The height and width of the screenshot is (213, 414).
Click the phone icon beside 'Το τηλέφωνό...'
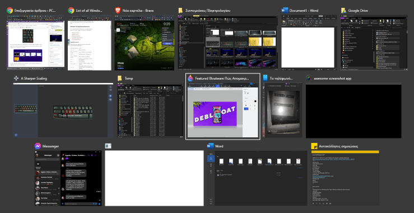266,78
